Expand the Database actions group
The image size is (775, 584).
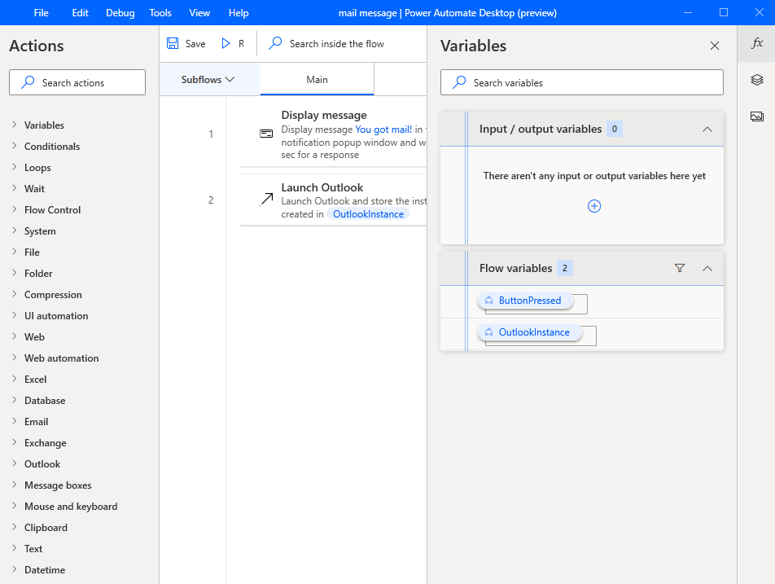[x=15, y=400]
